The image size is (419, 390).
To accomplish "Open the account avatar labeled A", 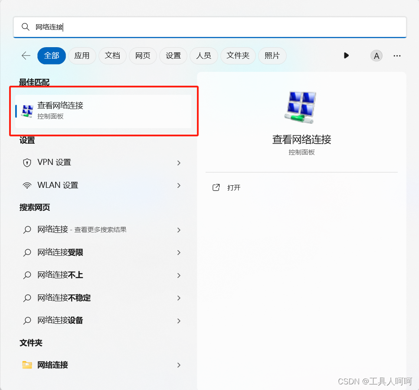I will [x=376, y=56].
